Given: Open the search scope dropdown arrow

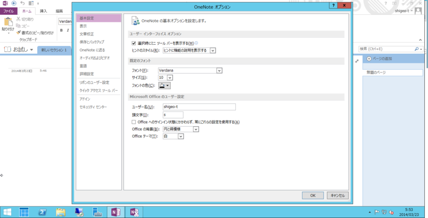Looking at the screenshot, I should 421,50.
